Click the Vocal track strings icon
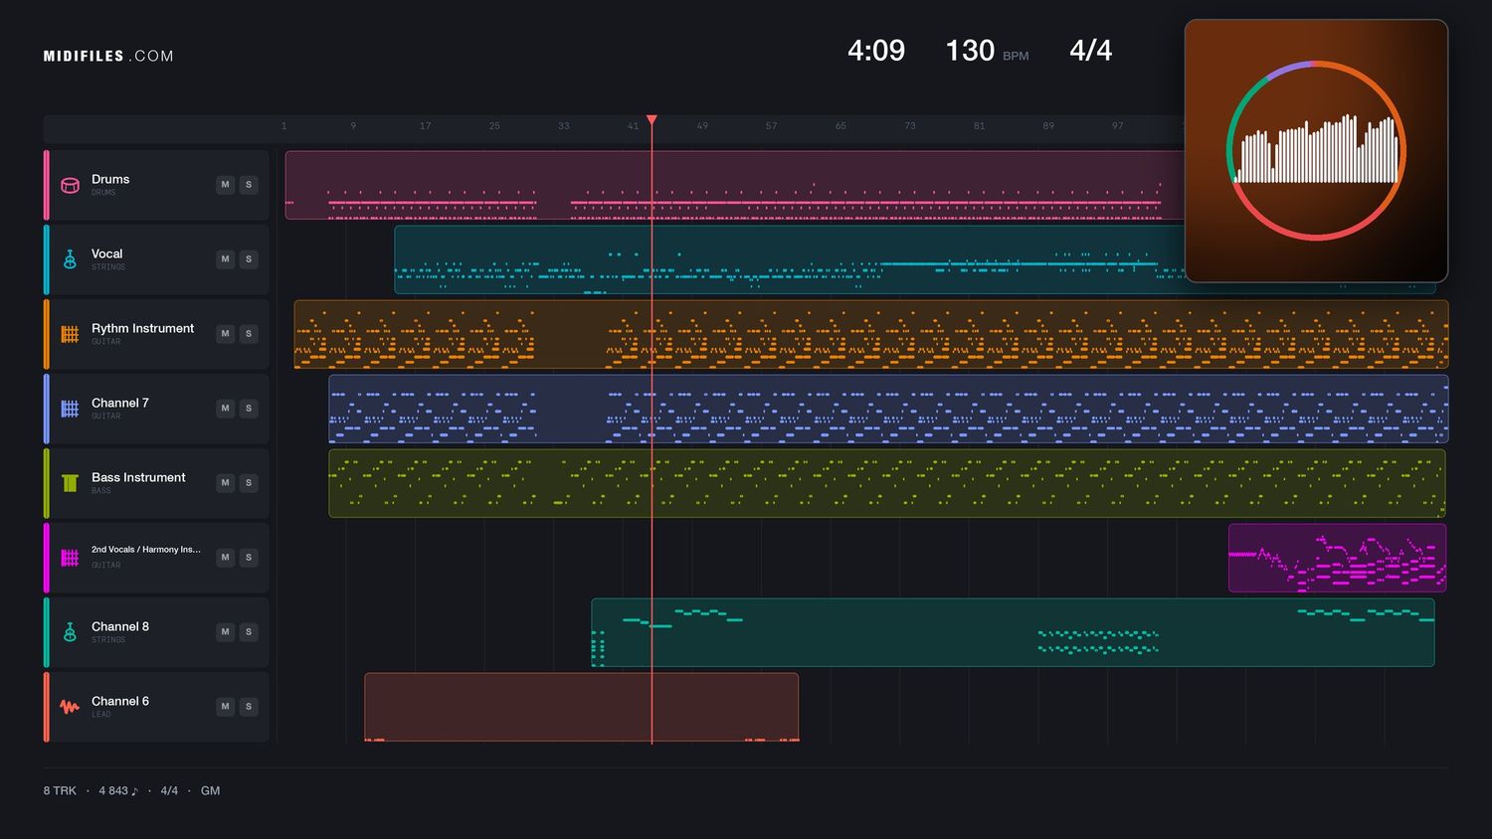The width and height of the screenshot is (1492, 839). tap(70, 259)
